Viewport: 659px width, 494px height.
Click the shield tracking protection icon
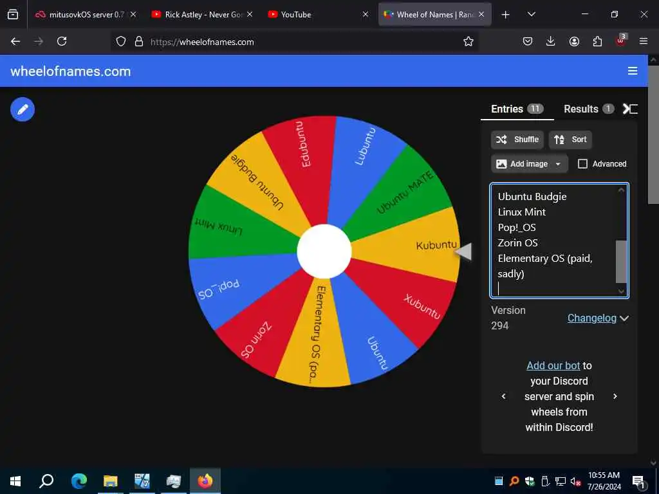(121, 41)
